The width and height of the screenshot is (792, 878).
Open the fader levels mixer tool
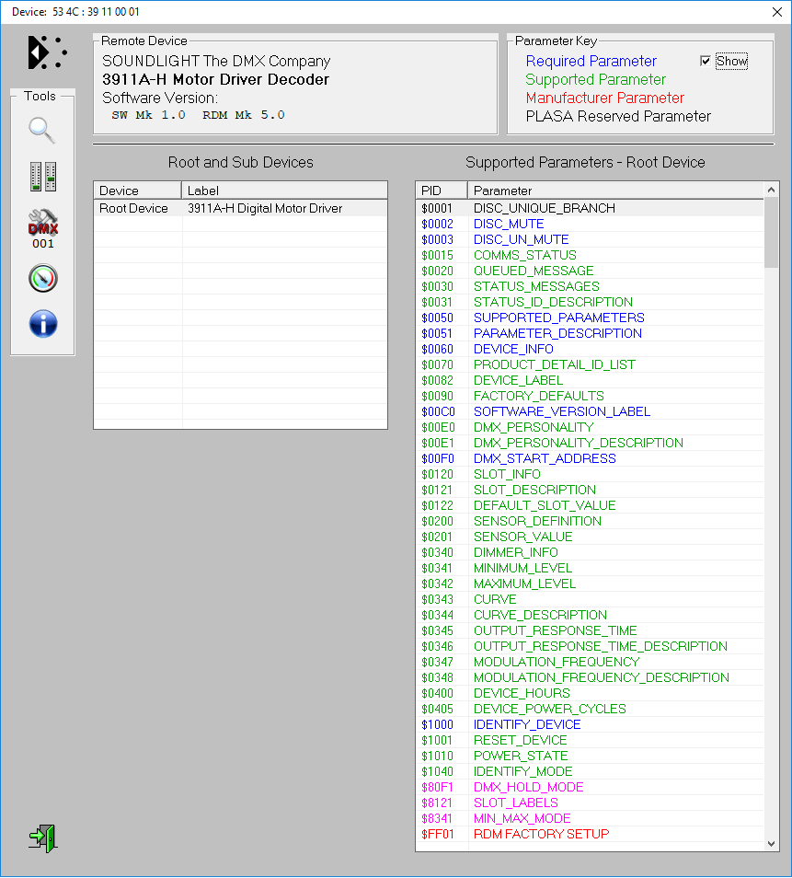point(42,177)
